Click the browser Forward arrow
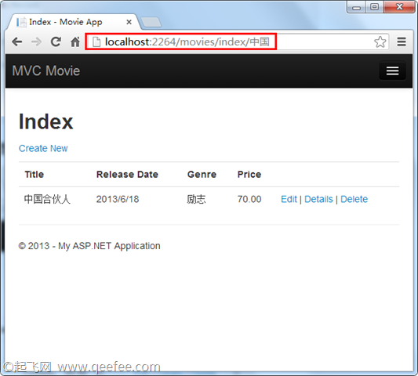The width and height of the screenshot is (418, 376). tap(36, 42)
